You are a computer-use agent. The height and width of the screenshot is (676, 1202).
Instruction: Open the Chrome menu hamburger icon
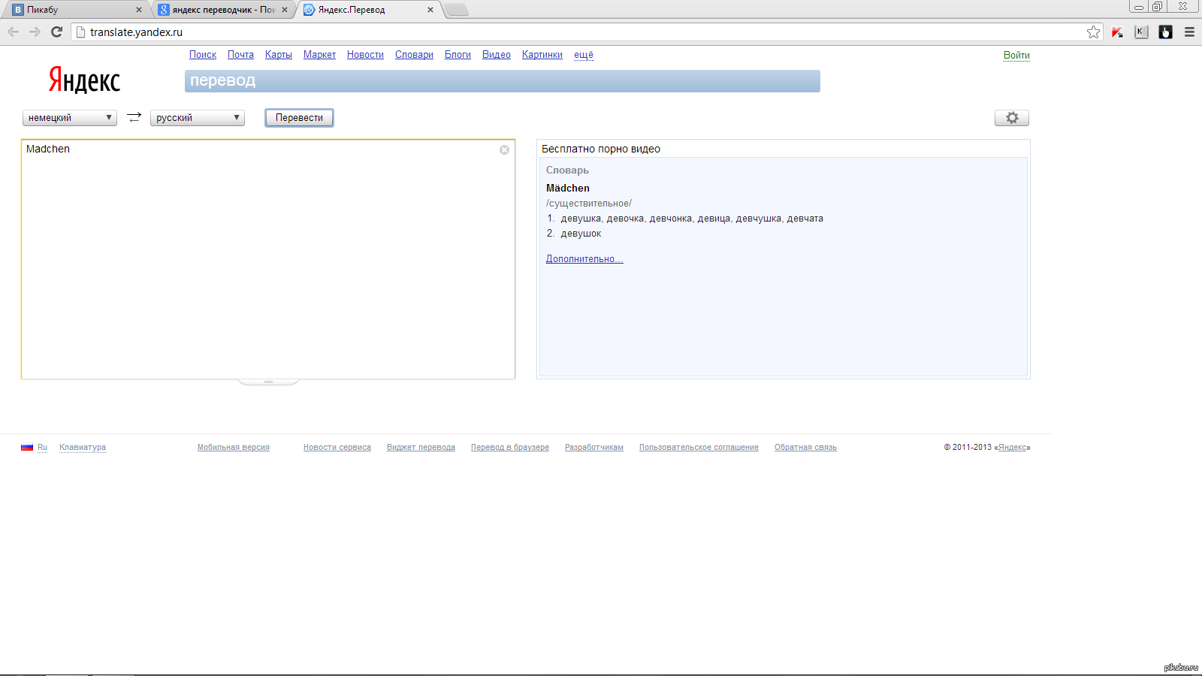coord(1189,32)
